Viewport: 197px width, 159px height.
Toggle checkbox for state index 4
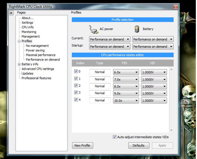(76, 99)
